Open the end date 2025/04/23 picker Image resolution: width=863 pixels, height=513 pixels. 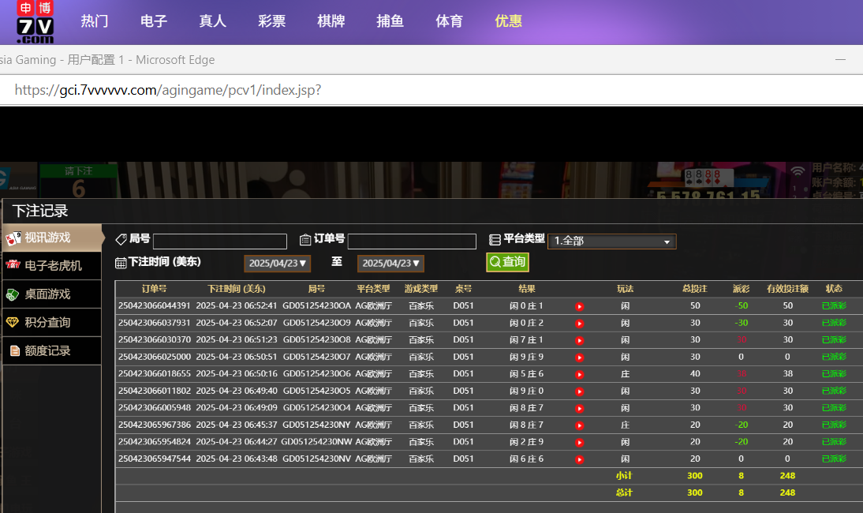pyautogui.click(x=392, y=263)
